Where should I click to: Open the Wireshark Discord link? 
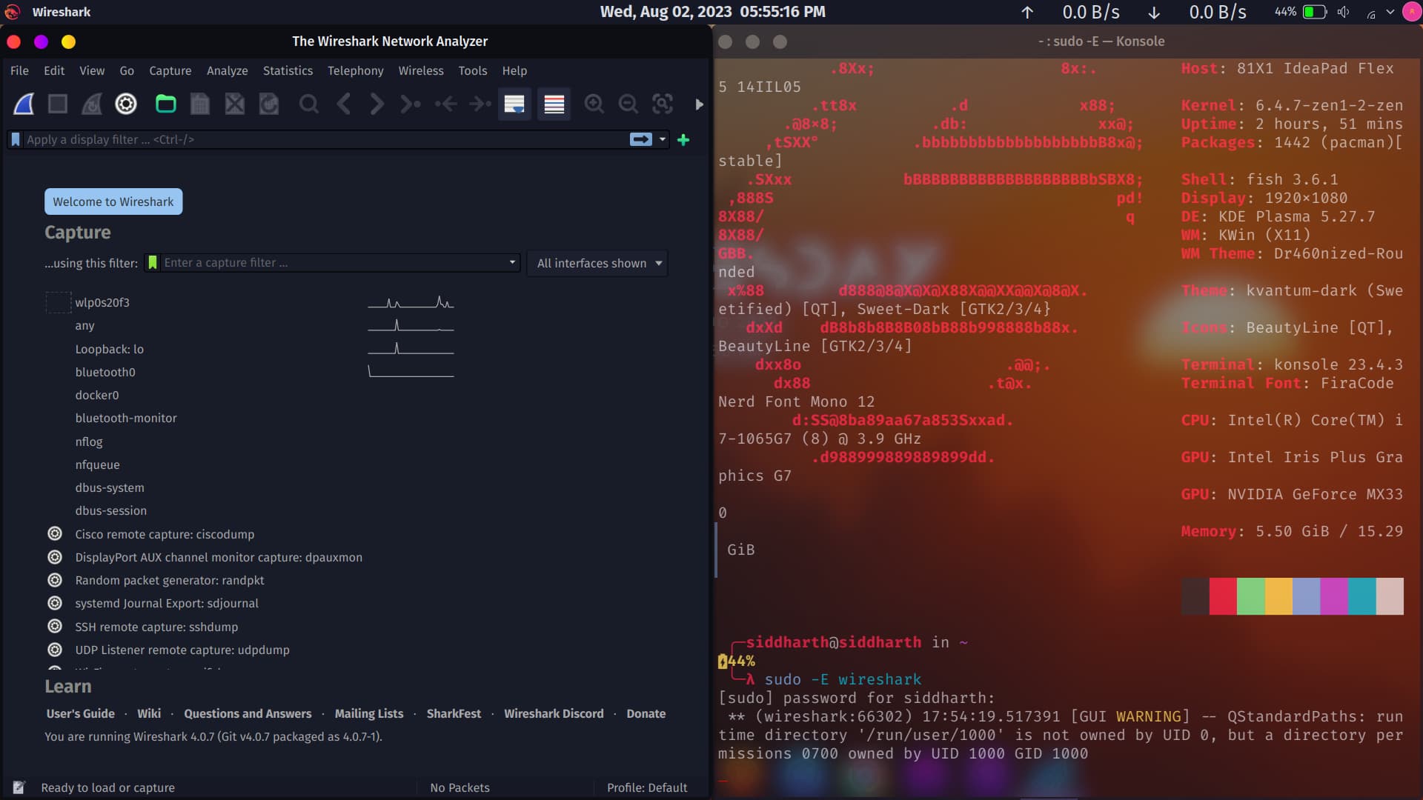554,713
